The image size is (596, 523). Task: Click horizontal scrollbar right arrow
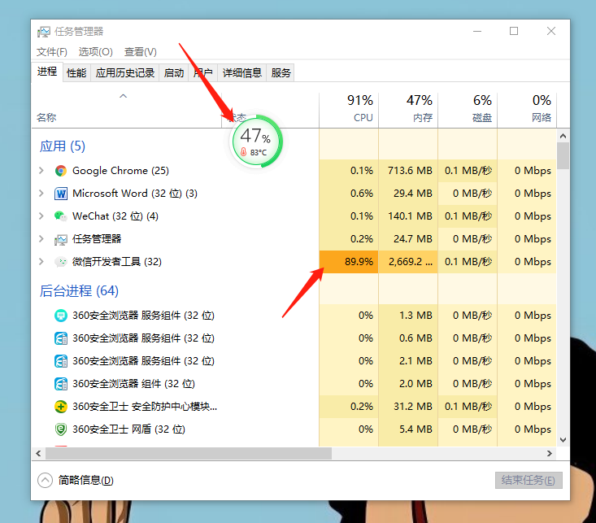pyautogui.click(x=550, y=453)
